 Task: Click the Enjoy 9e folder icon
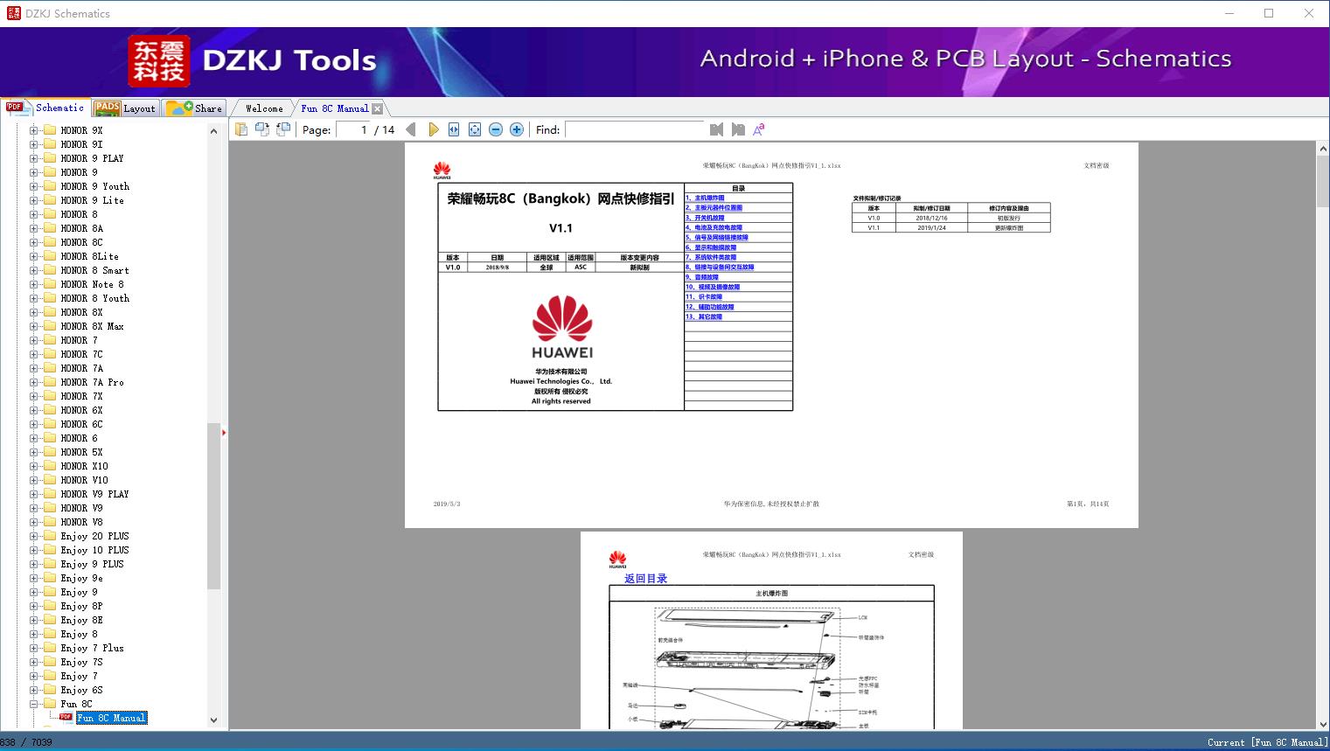pyautogui.click(x=50, y=578)
